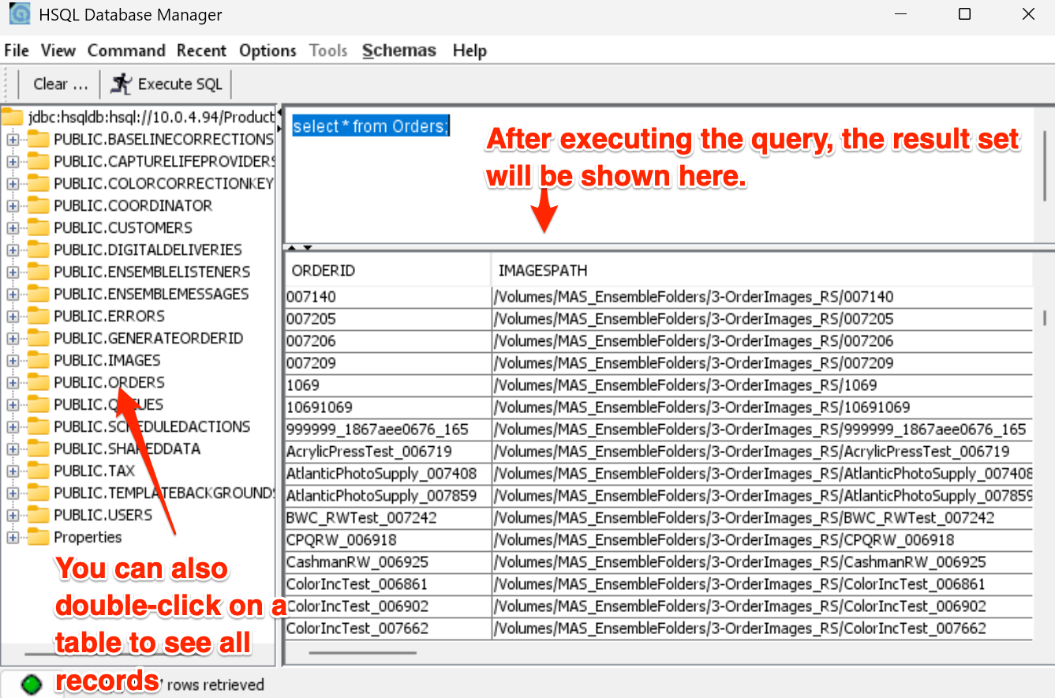1055x698 pixels.
Task: Click the IMAGESPATH column header
Action: click(x=543, y=271)
